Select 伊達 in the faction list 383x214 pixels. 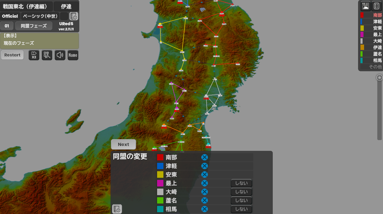tap(371, 47)
